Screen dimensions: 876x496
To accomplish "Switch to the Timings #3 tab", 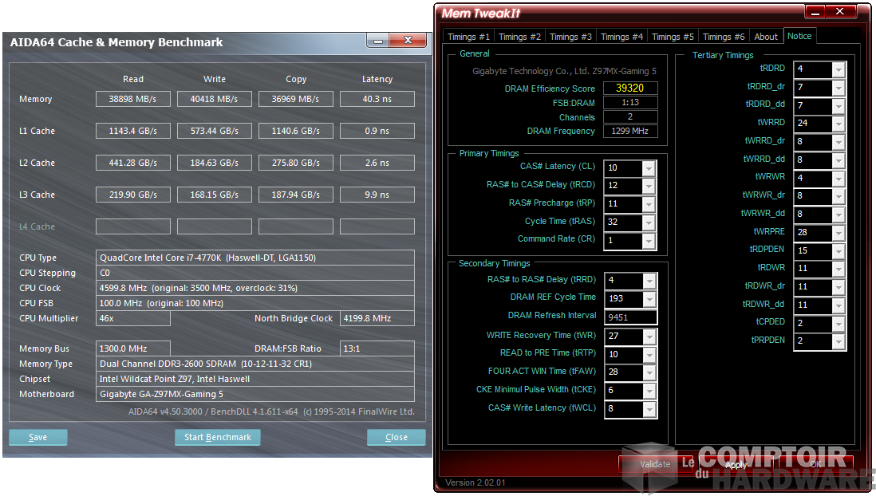I will [x=570, y=37].
